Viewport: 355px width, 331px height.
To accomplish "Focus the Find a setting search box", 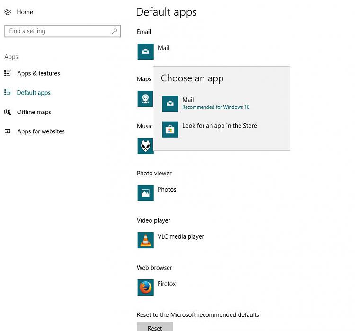I will coord(62,31).
